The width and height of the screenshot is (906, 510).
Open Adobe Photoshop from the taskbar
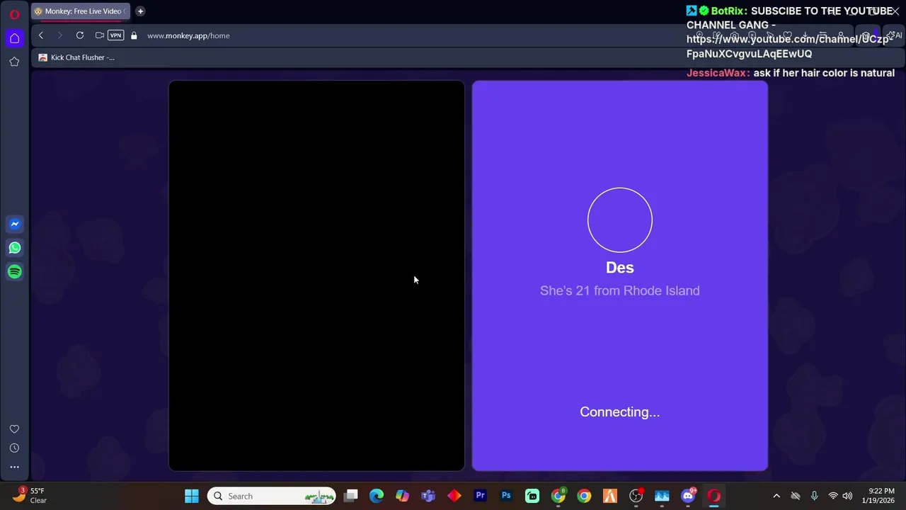click(x=506, y=496)
